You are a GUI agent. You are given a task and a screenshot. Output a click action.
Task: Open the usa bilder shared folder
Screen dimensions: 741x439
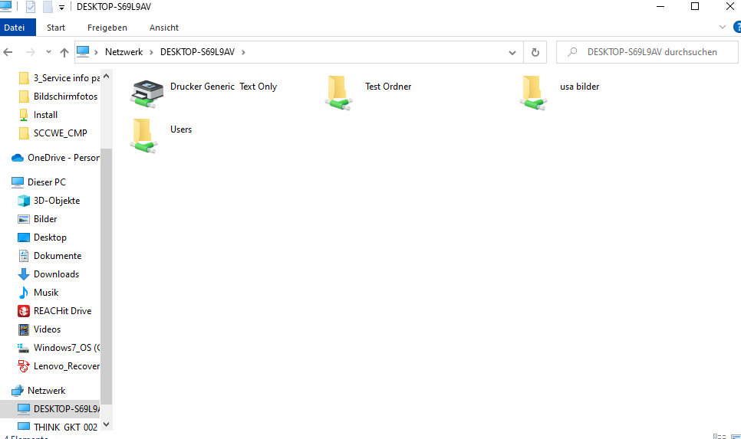[x=533, y=92]
